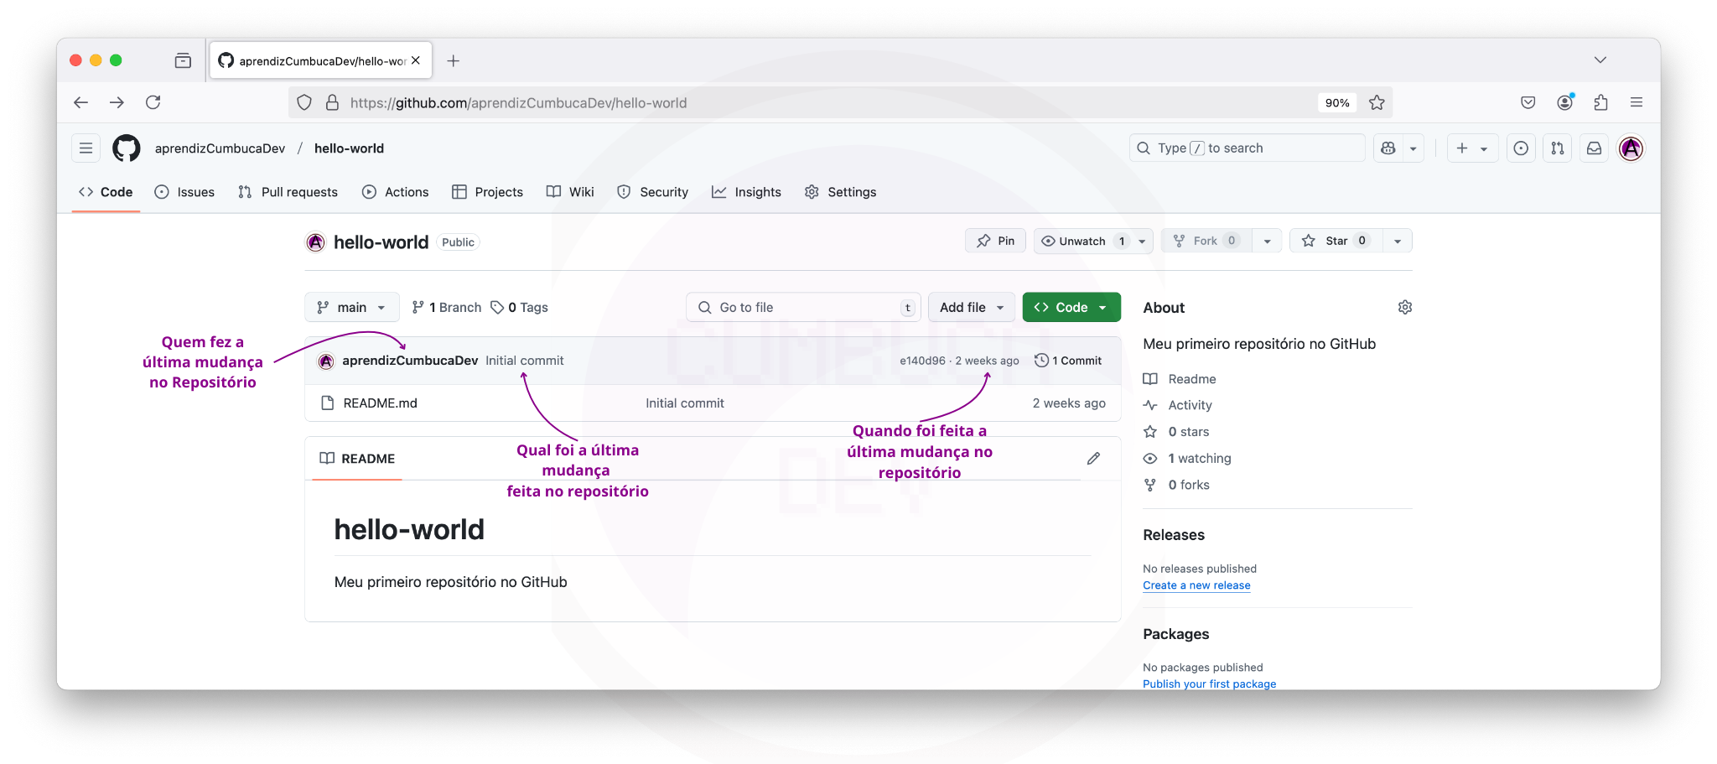Expand the Add file dropdown
The width and height of the screenshot is (1717, 764).
[x=971, y=307]
